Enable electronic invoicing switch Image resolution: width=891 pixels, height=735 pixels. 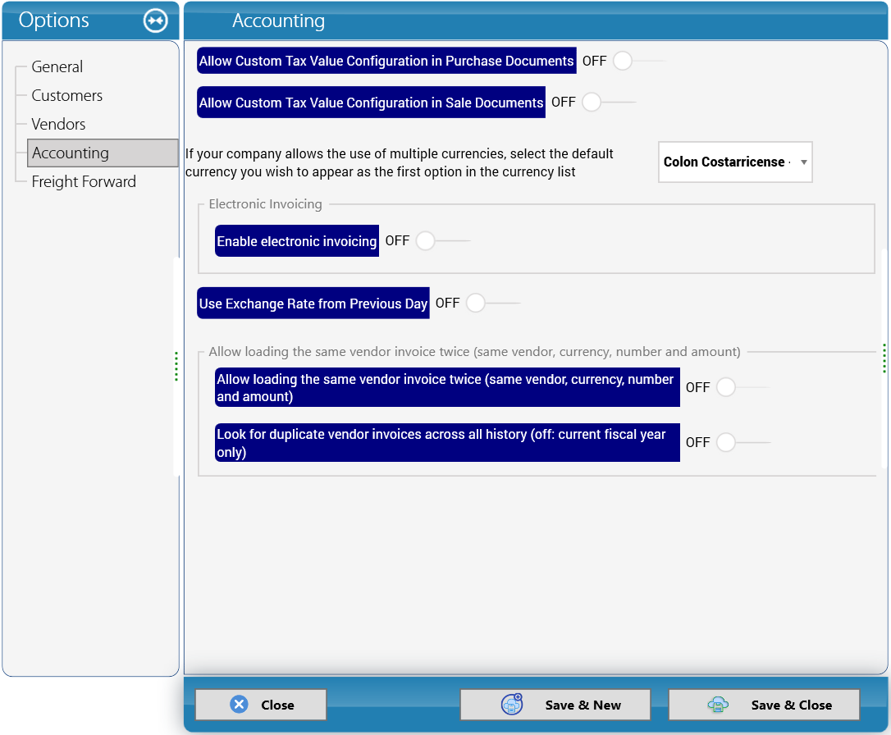(443, 241)
